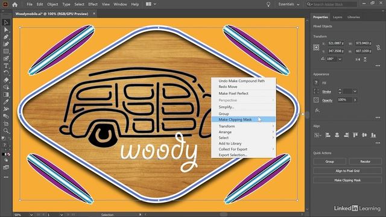Click Vertical Align Top icon
The image size is (386, 217).
pyautogui.click(x=355, y=135)
